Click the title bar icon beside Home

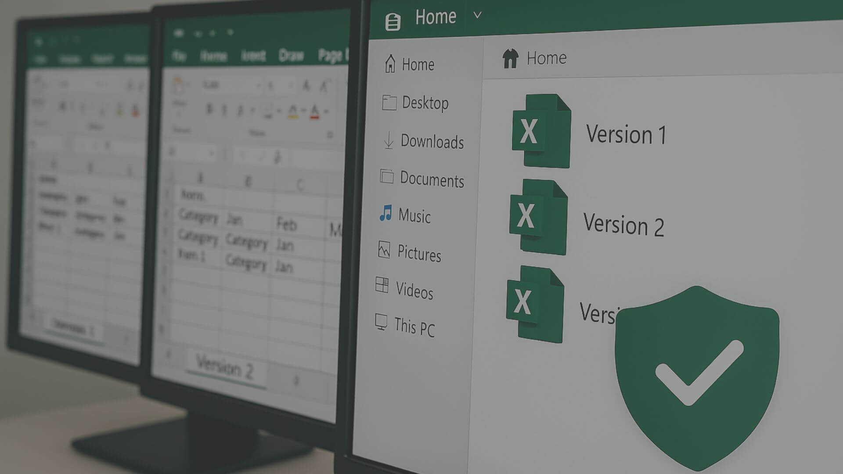coord(393,22)
